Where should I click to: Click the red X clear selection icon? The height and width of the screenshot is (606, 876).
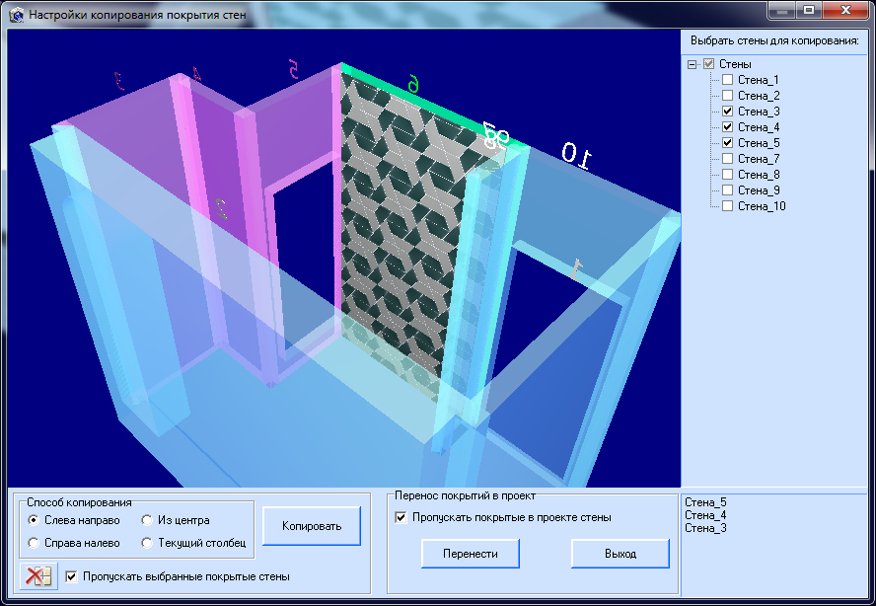point(38,576)
